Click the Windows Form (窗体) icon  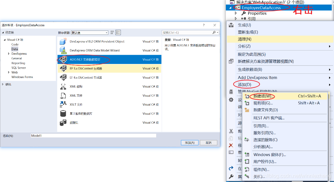click(247, 154)
